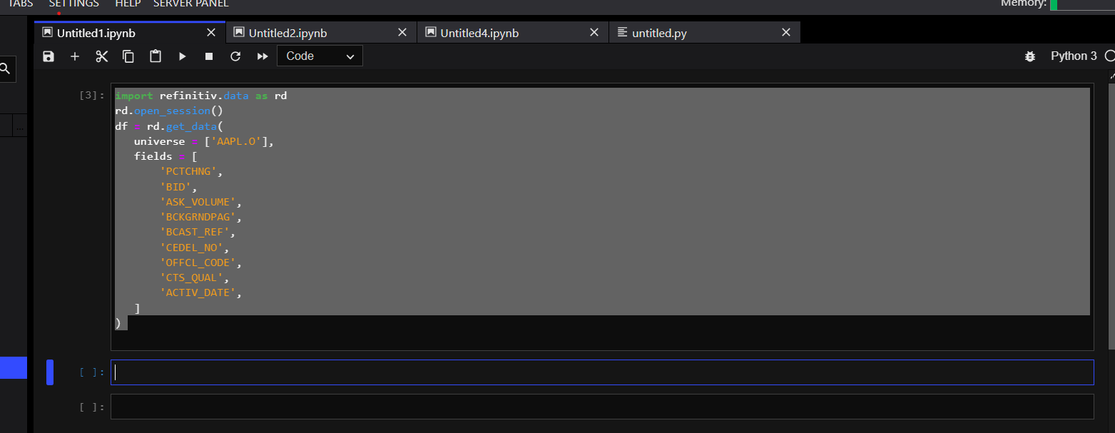
Task: Restart the kernel with the circular arrow icon
Action: coord(235,56)
